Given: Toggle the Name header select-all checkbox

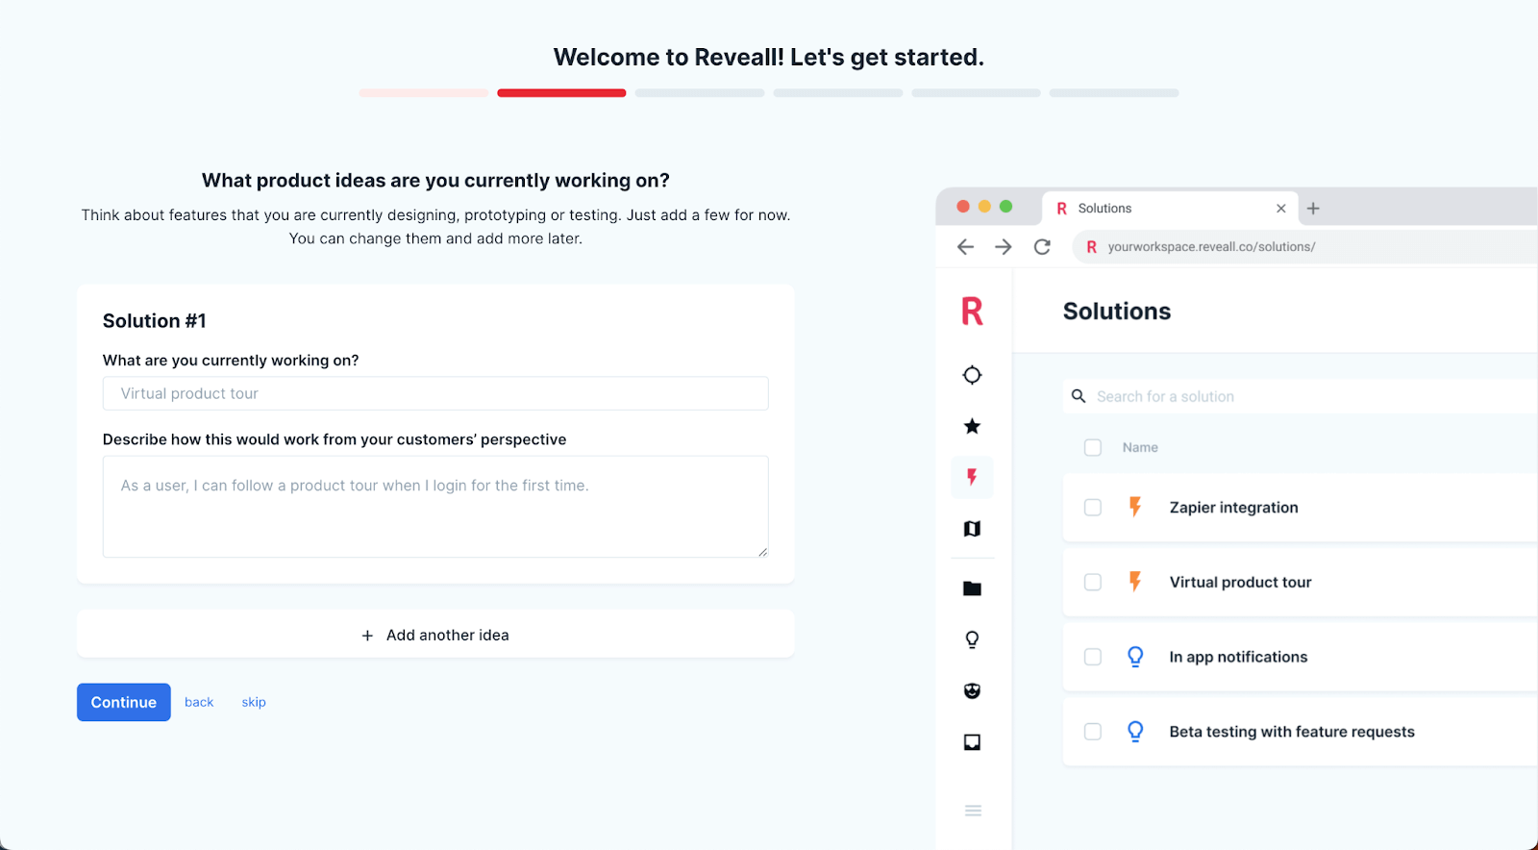Looking at the screenshot, I should pos(1093,448).
